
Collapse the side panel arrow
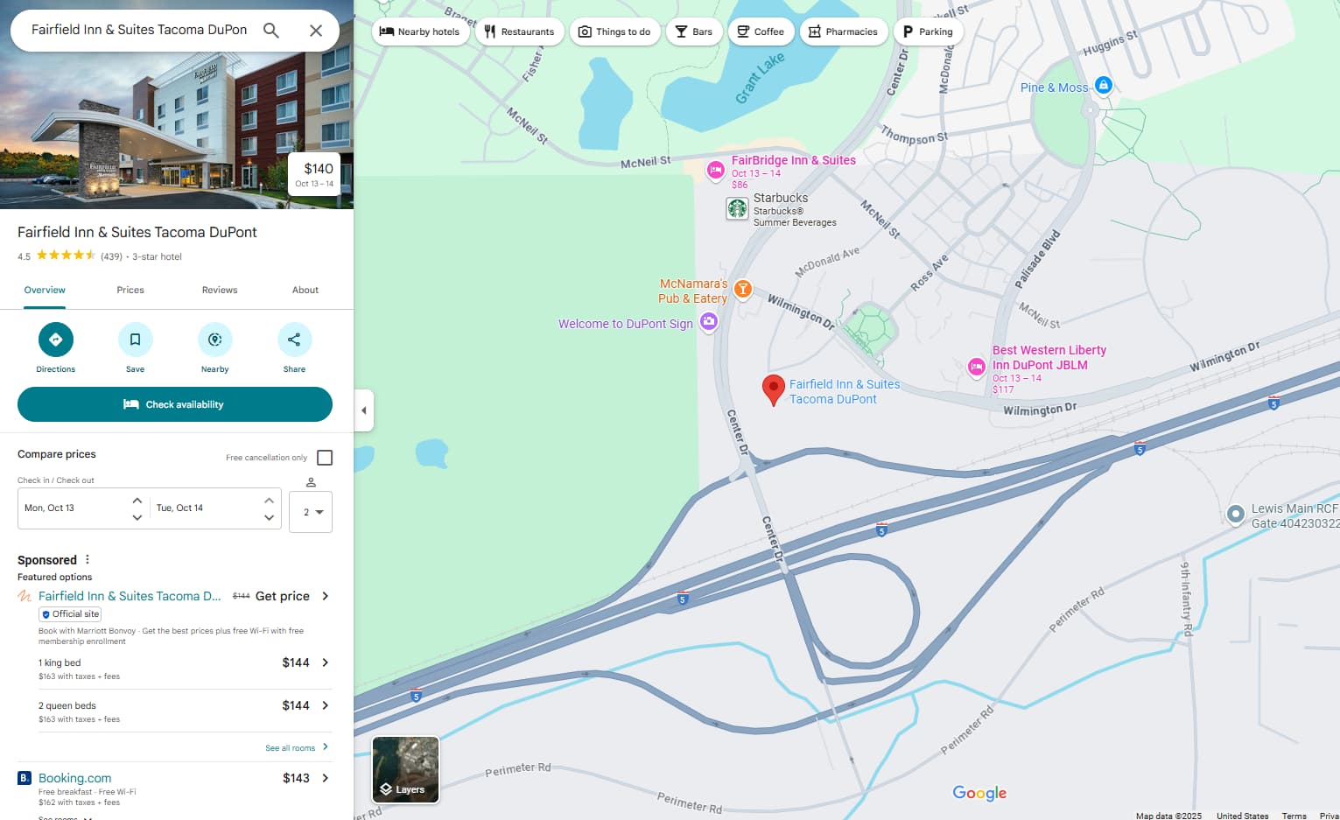[x=364, y=410]
